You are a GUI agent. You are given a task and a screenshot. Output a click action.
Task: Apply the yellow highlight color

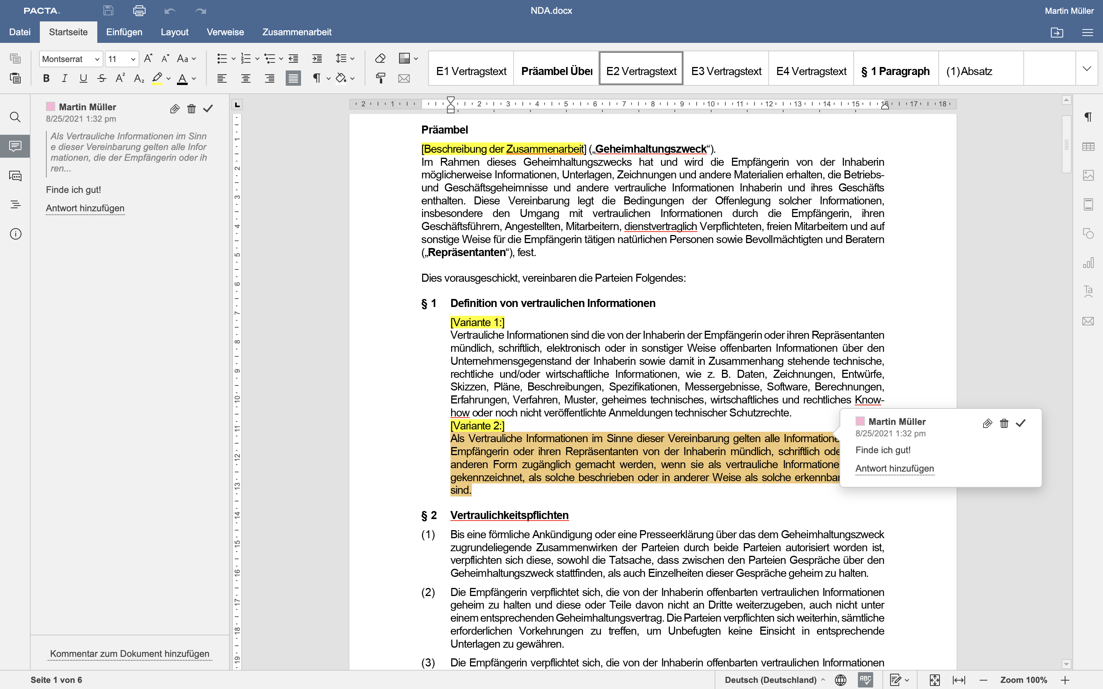point(157,78)
